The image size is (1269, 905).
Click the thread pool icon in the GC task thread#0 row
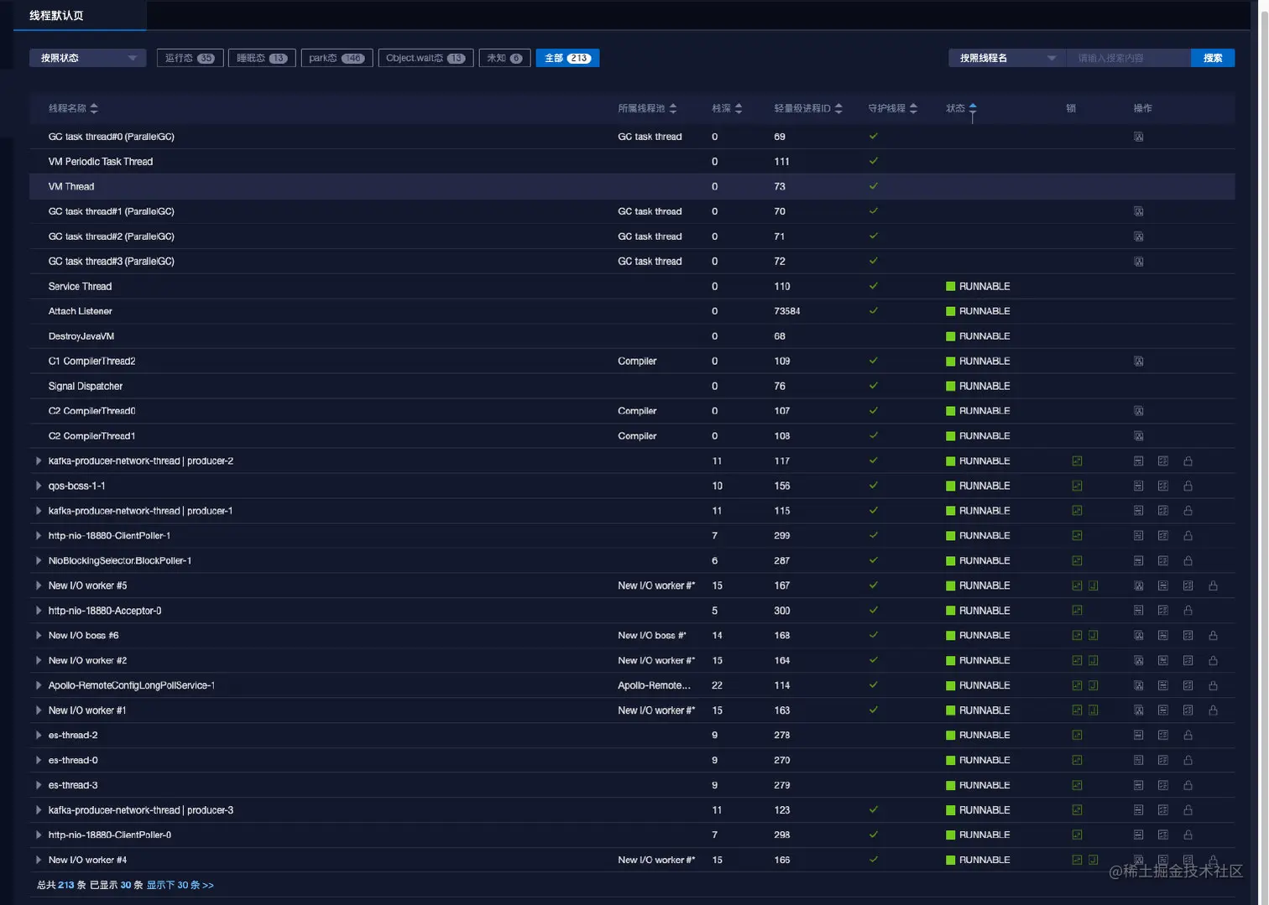click(x=1138, y=137)
